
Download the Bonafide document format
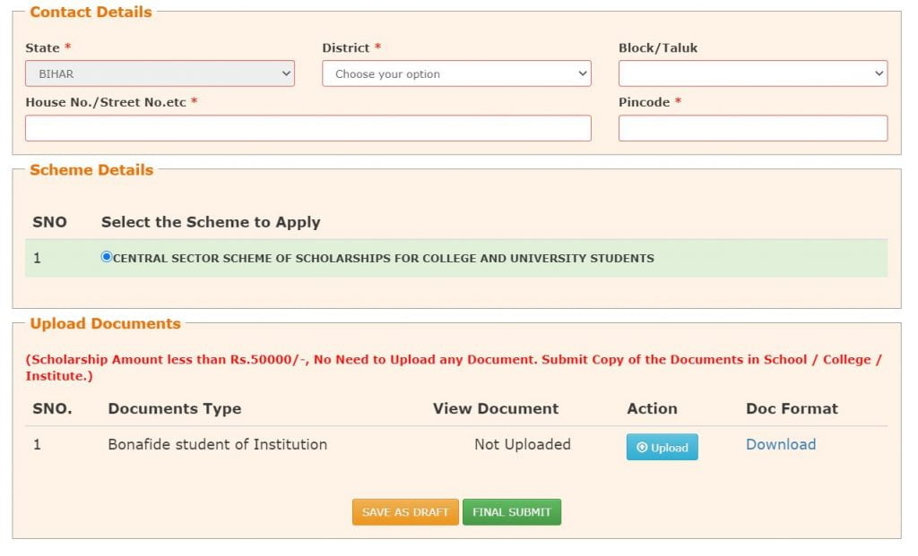click(780, 444)
